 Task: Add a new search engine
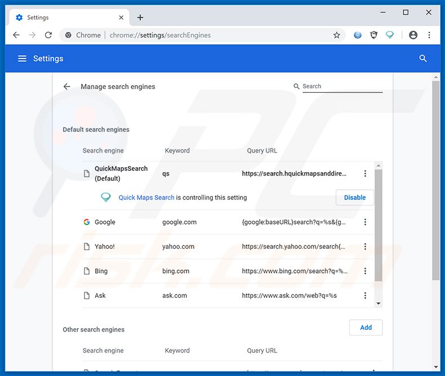366,328
